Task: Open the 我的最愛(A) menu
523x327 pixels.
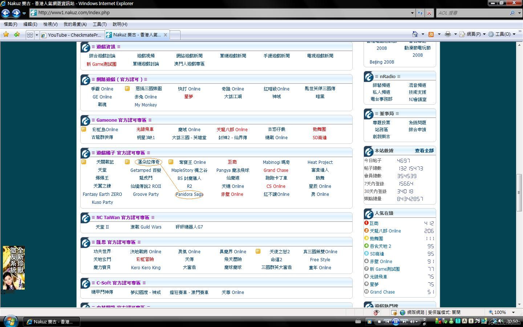Action: pos(75,24)
